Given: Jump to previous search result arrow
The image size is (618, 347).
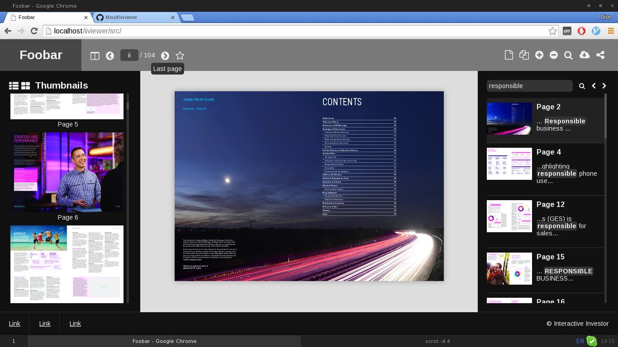Looking at the screenshot, I should coord(594,86).
